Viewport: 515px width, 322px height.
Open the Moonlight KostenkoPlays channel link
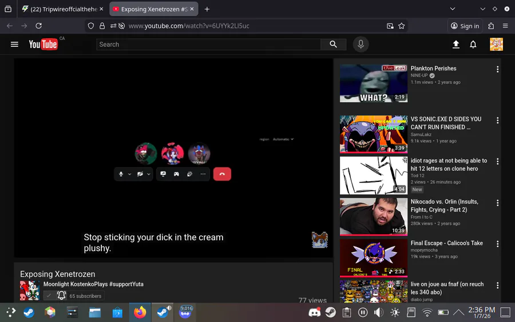point(93,284)
